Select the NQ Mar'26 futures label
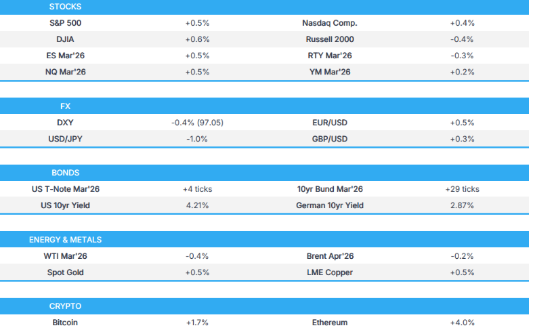The image size is (533, 330). (x=66, y=72)
